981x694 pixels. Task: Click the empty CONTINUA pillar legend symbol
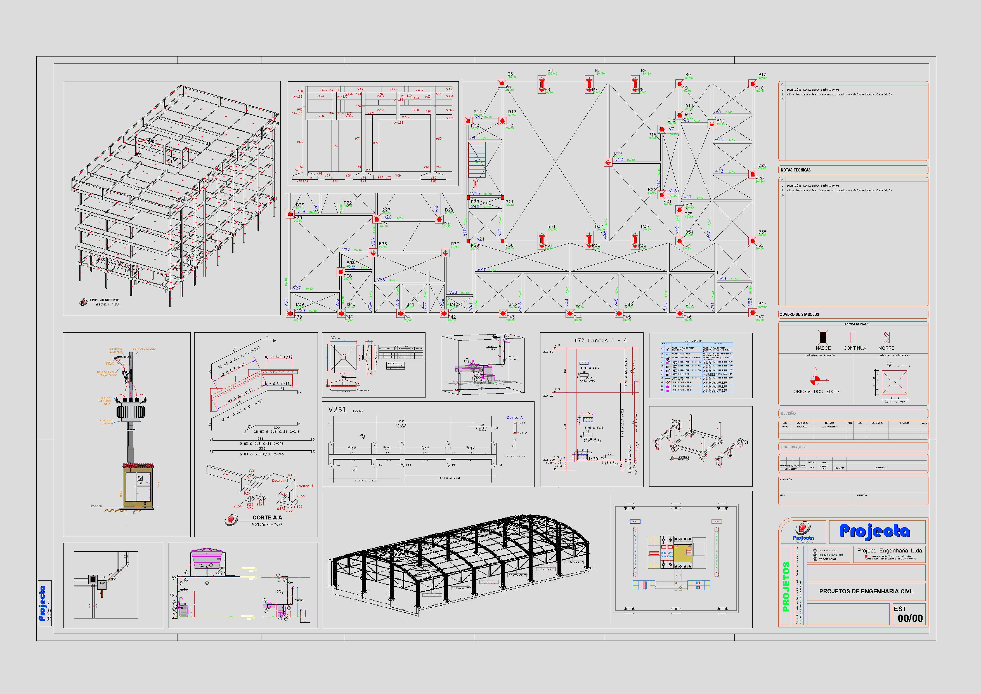[853, 337]
